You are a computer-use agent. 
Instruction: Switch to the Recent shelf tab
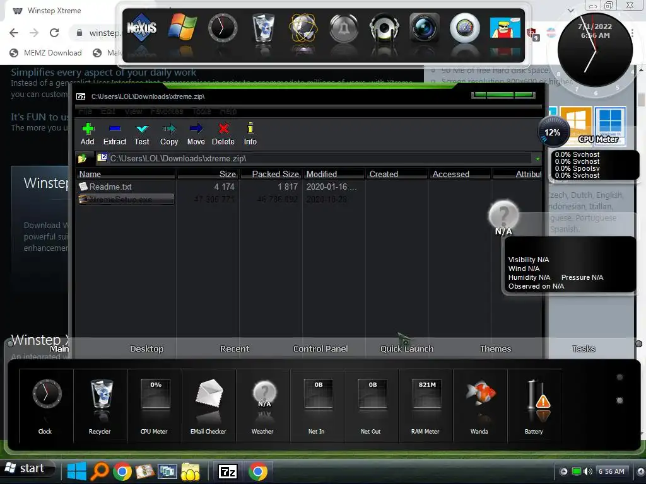(x=235, y=349)
